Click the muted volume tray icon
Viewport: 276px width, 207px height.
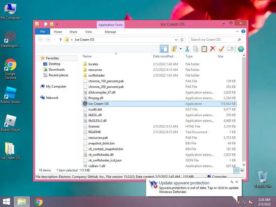(x=250, y=202)
